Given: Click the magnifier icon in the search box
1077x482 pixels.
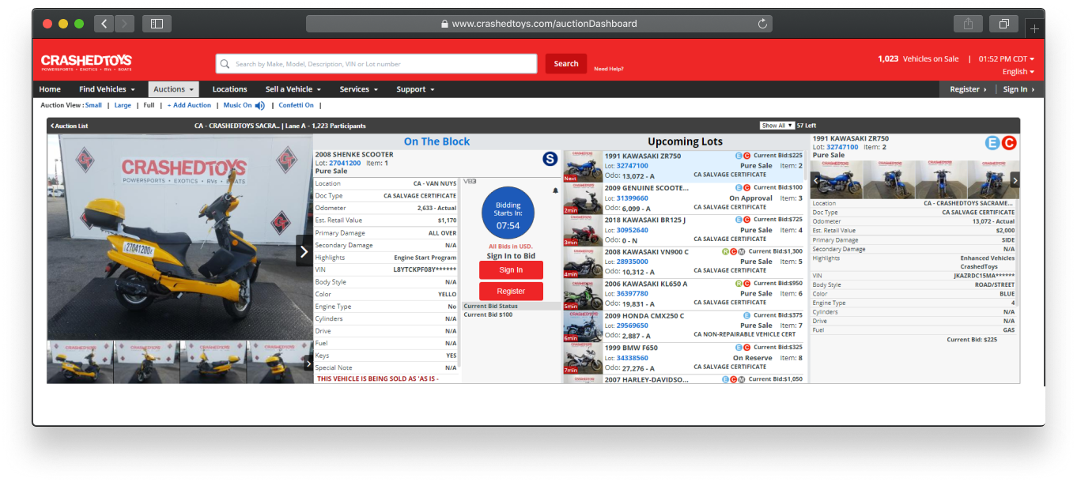Looking at the screenshot, I should pyautogui.click(x=225, y=64).
